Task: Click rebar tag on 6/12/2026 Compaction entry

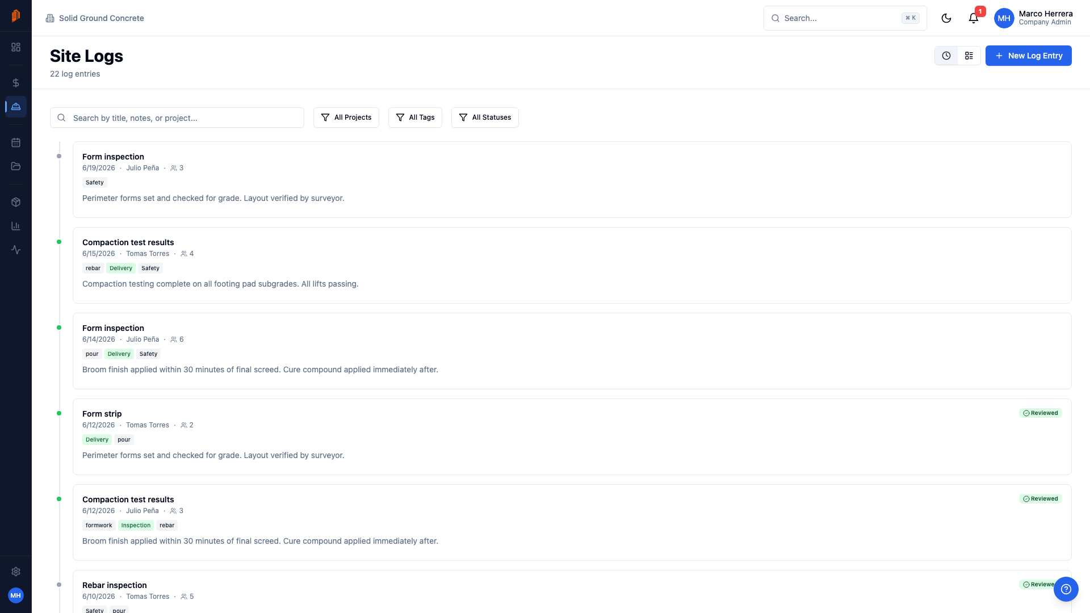Action: [x=167, y=525]
